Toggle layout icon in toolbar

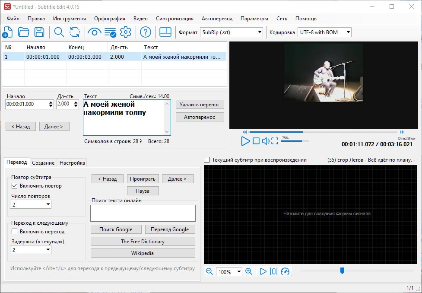[165, 32]
